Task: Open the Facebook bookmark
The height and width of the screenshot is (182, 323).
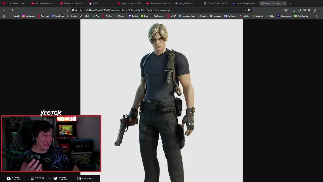Action: 58,16
